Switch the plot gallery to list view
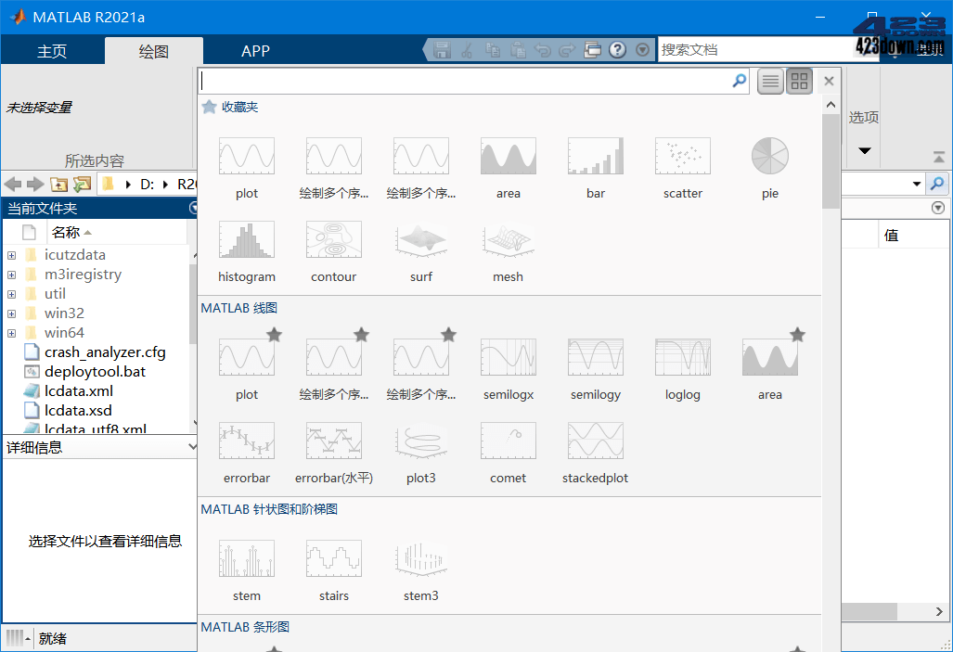 (x=769, y=81)
